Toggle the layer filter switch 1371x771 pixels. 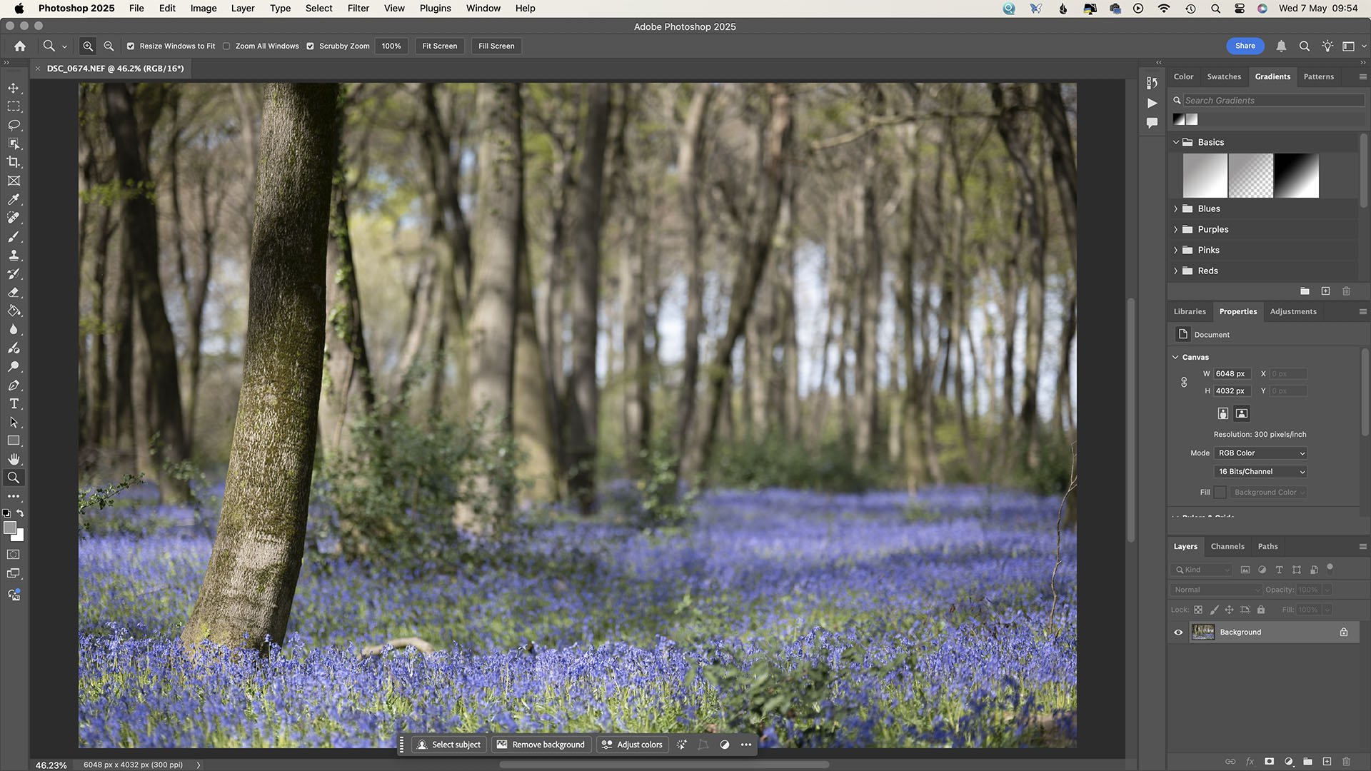click(x=1330, y=568)
